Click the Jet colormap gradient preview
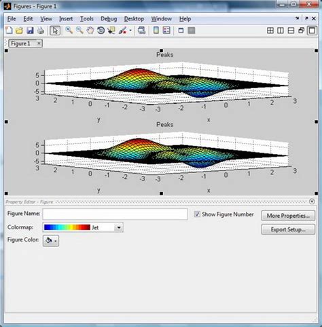Image resolution: width=322 pixels, height=327 pixels. point(67,227)
